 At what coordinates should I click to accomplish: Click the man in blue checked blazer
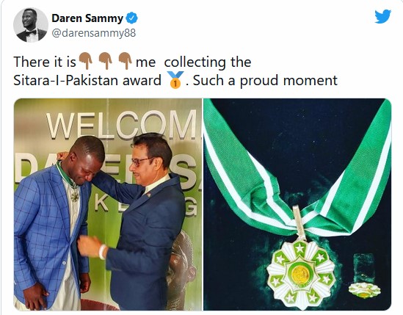click(x=54, y=222)
